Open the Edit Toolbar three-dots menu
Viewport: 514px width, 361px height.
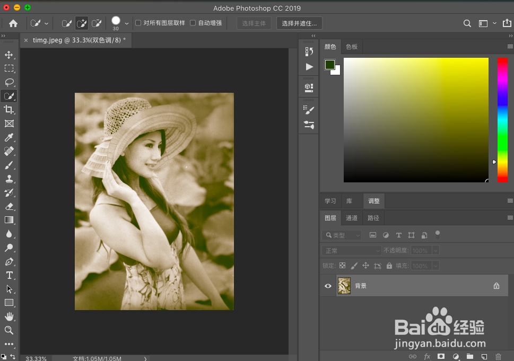[9, 344]
